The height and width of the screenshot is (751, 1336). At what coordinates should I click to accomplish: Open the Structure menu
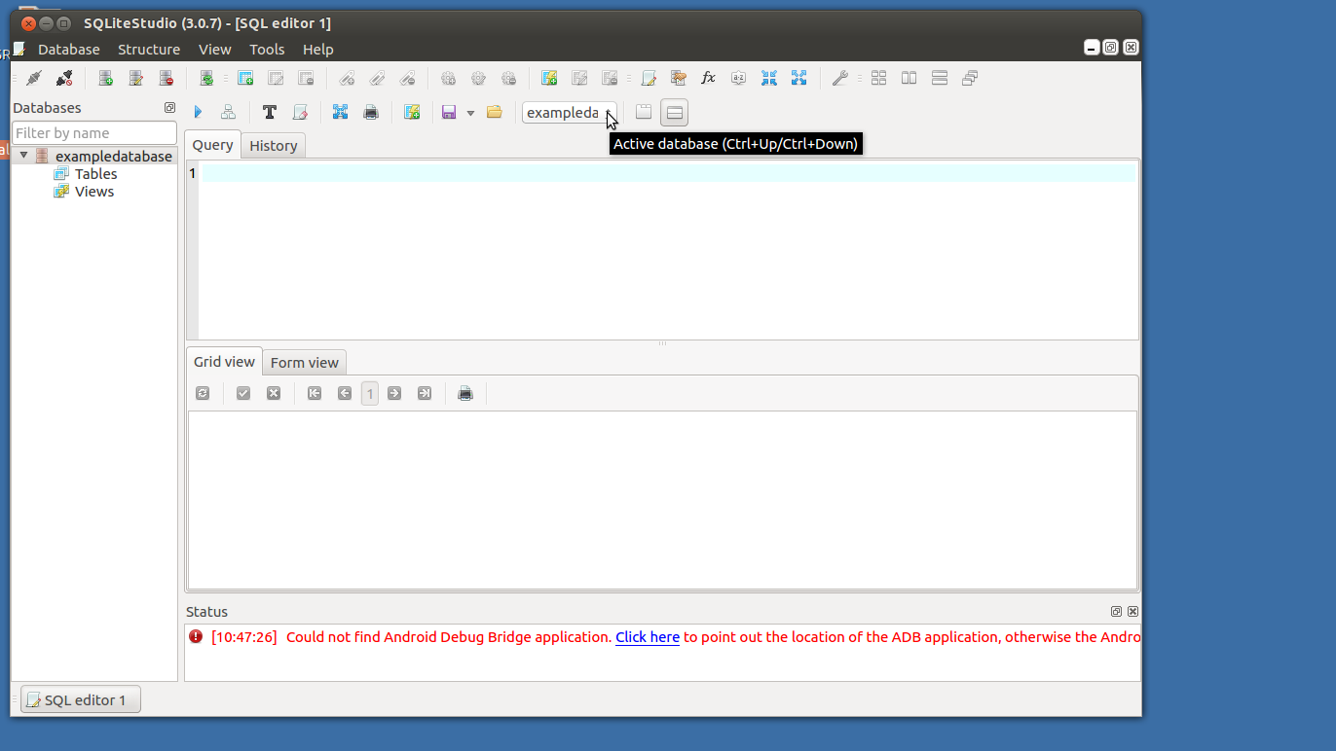149,50
